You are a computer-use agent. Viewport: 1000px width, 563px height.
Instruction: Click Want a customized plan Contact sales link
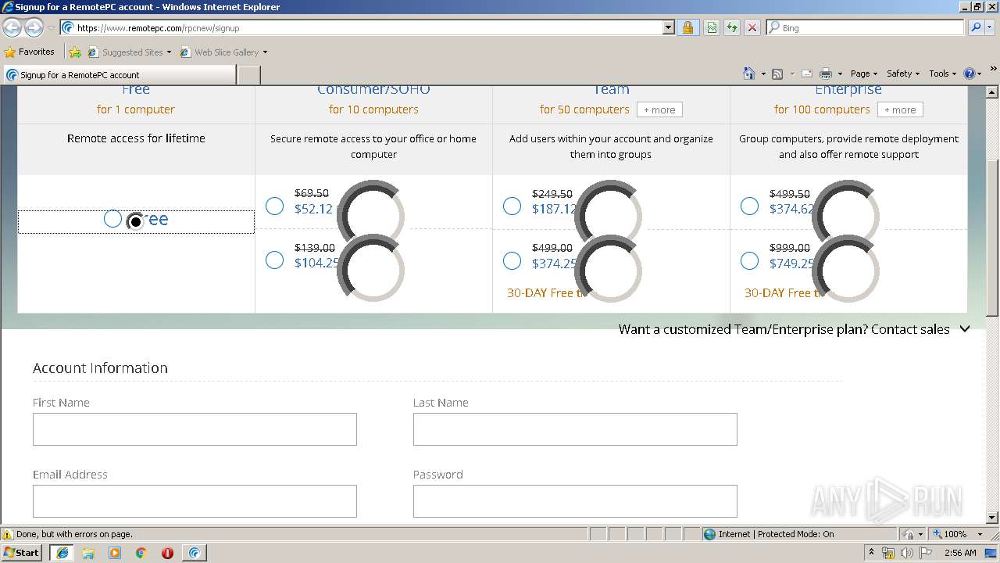pos(784,329)
